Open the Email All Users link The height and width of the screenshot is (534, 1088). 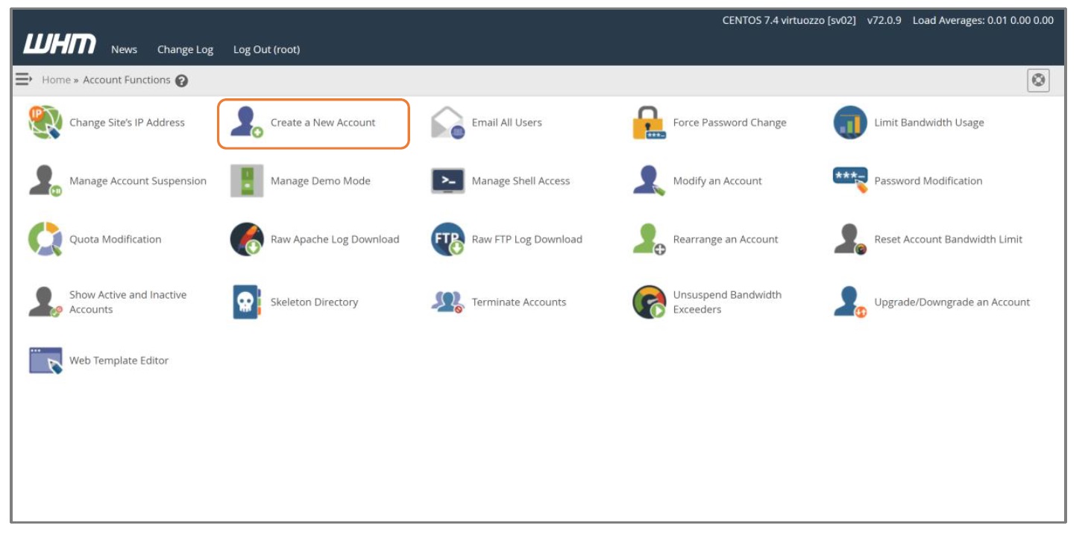point(507,123)
